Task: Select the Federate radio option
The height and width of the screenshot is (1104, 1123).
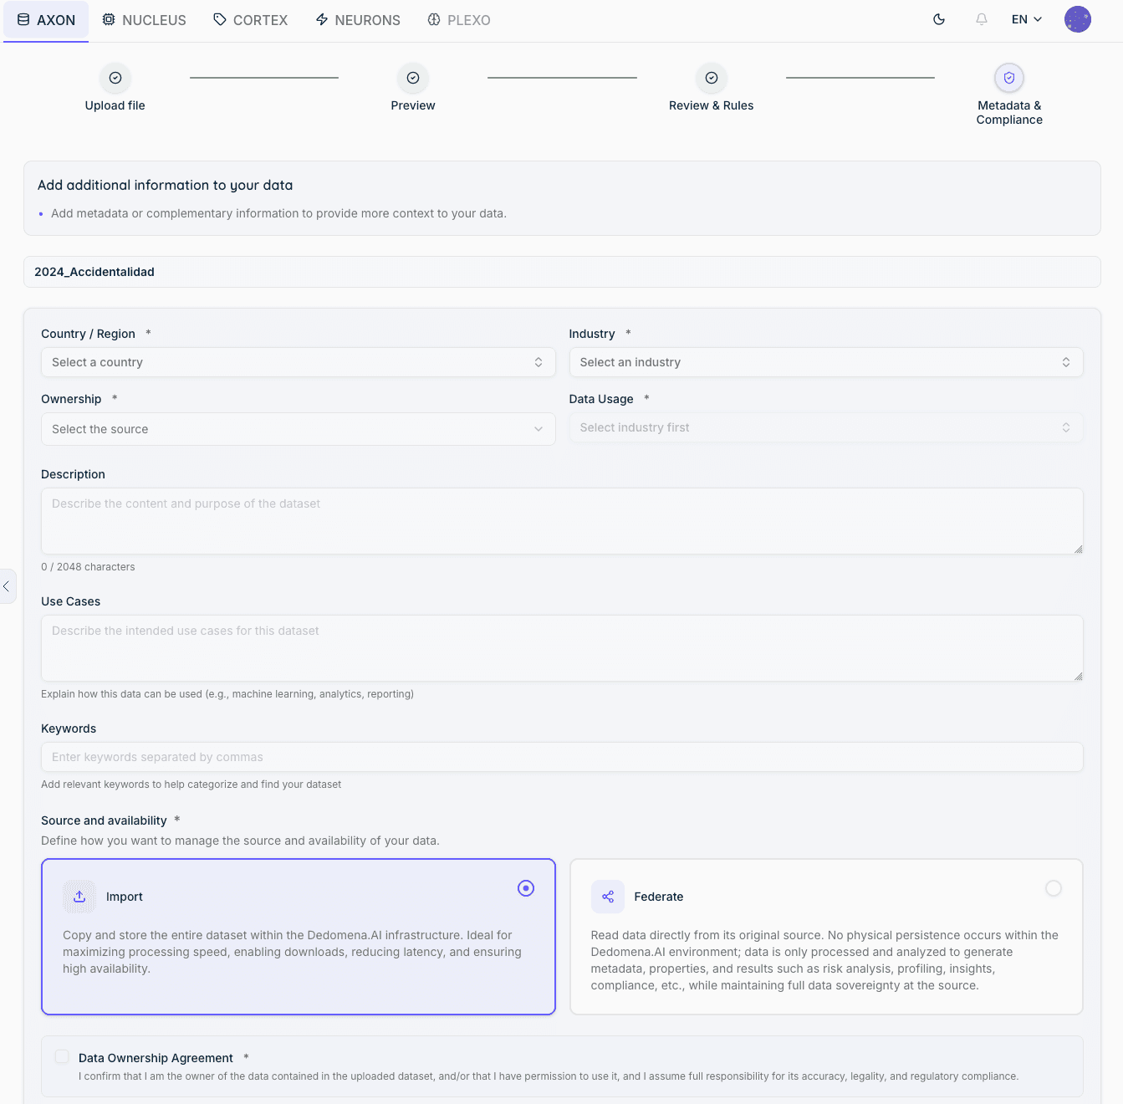Action: [x=1054, y=888]
